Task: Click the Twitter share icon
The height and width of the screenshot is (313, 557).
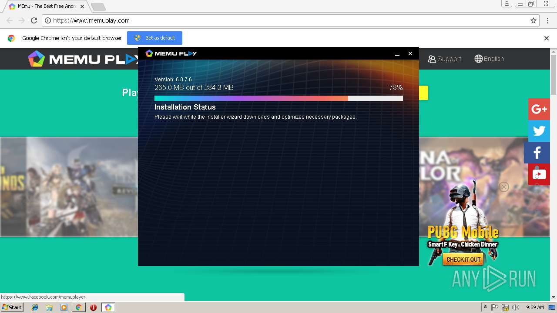Action: pyautogui.click(x=539, y=131)
